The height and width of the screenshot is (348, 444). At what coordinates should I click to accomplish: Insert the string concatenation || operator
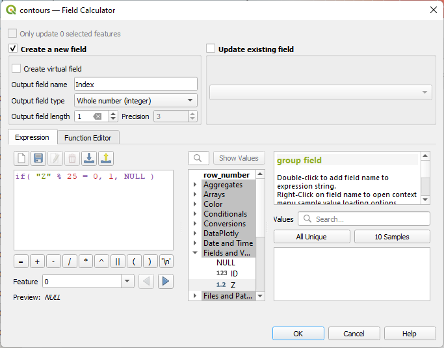[x=118, y=261]
